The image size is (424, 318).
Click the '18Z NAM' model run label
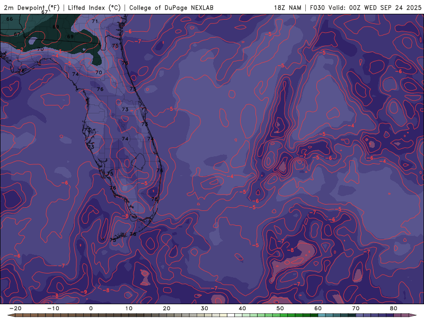287,8
